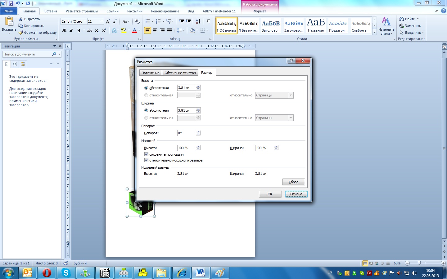Open the page thumbnails view in Navigation pane

(15, 64)
